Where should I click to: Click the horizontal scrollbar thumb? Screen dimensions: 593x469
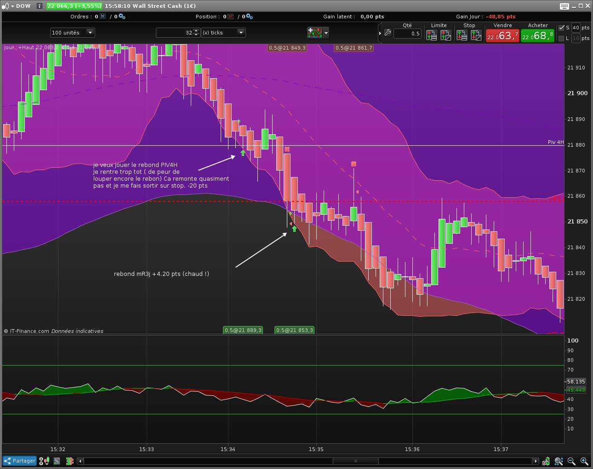click(x=355, y=461)
